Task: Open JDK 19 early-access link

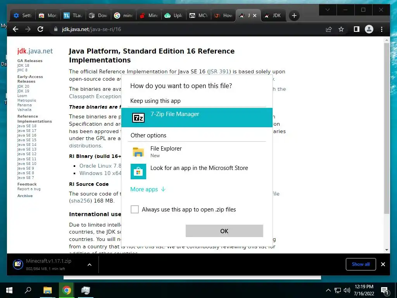Action: click(23, 91)
